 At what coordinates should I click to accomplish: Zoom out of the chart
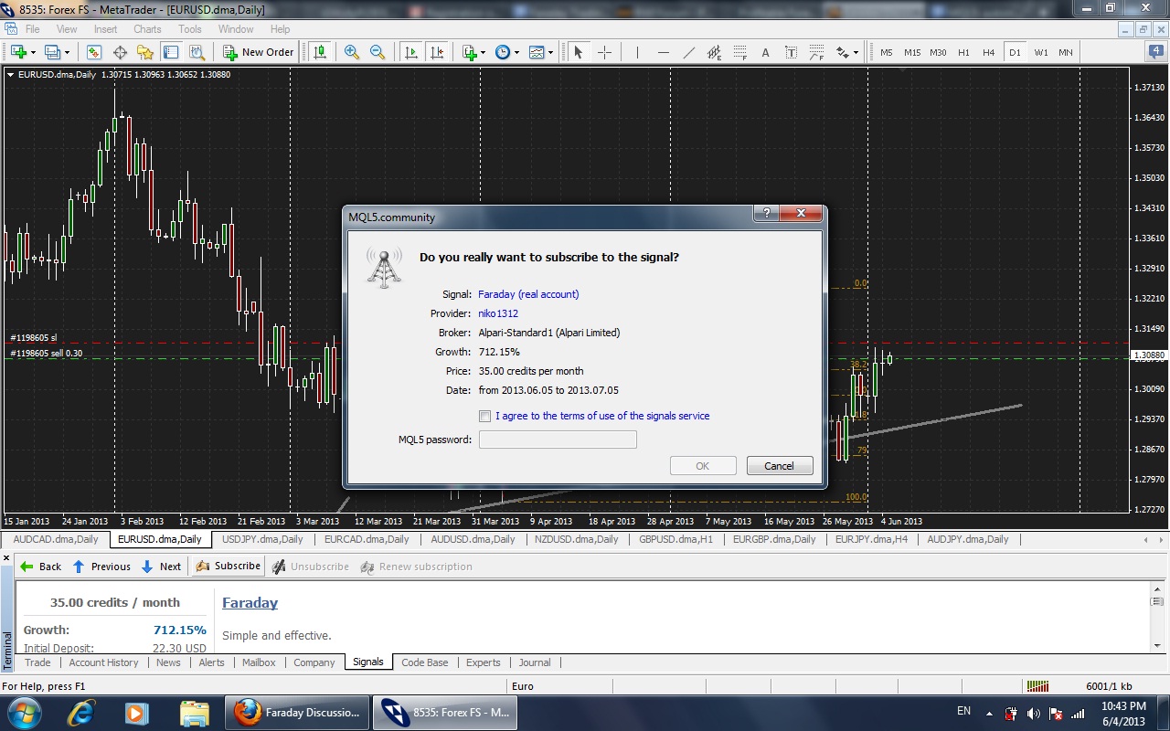378,52
